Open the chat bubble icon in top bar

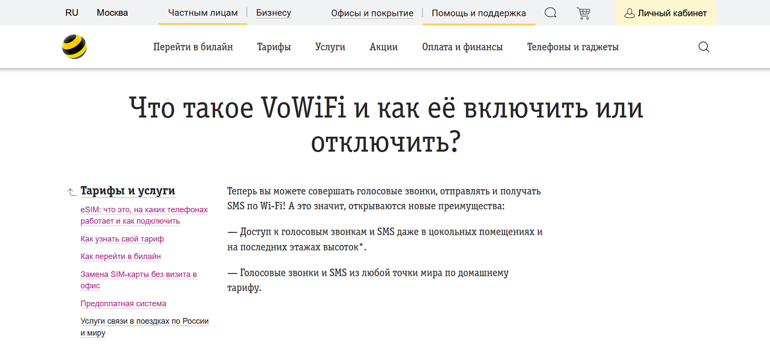[550, 13]
